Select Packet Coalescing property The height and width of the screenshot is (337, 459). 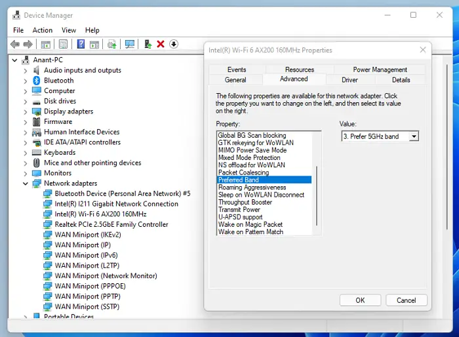pos(243,172)
